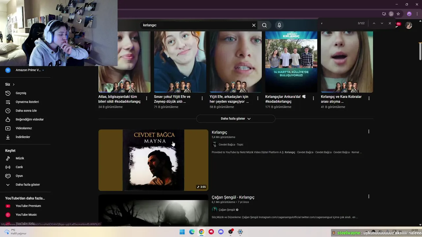Screen dimensions: 422x237
Task: Open three-dot menu for Kırlangıç video
Action: 369,132
